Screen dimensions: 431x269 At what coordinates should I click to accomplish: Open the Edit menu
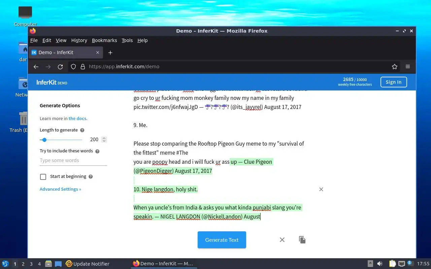click(x=47, y=40)
